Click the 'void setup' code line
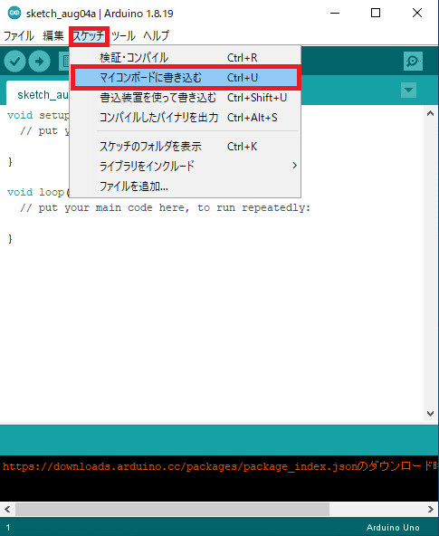The height and width of the screenshot is (536, 439). coord(38,115)
